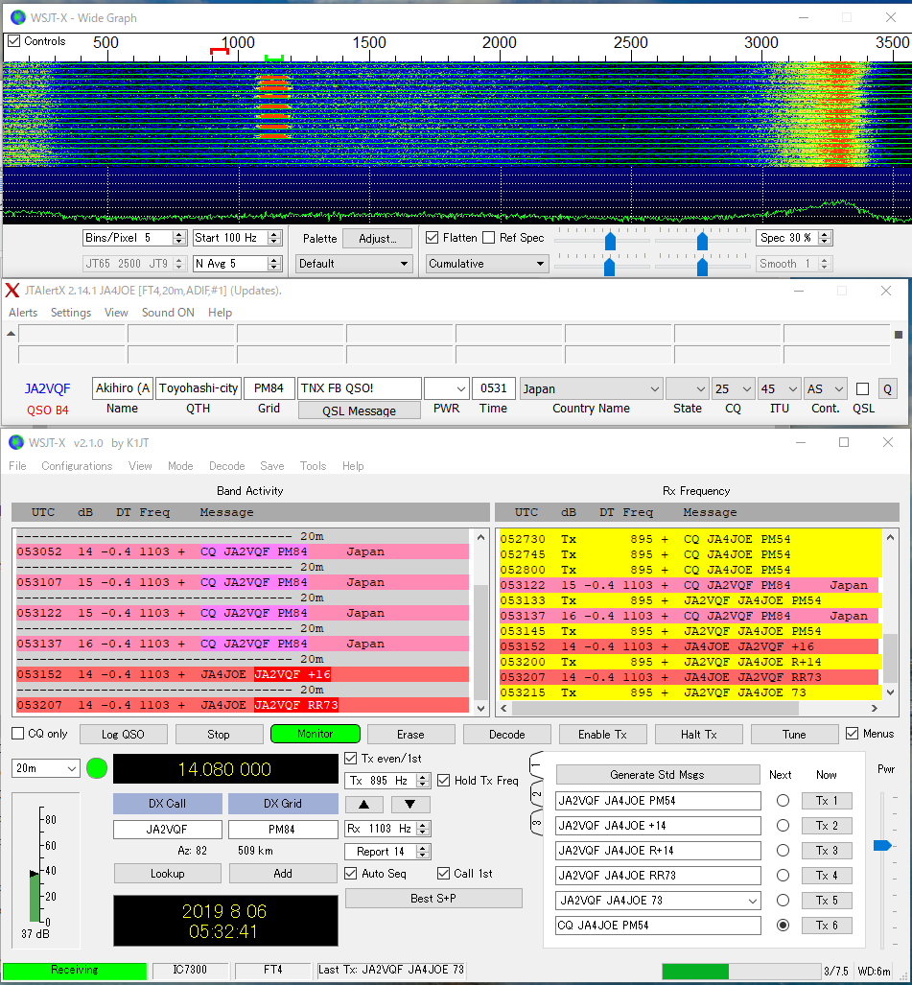Select message tab 1 beside Generate Std Msgs
This screenshot has width=912, height=985.
(538, 766)
